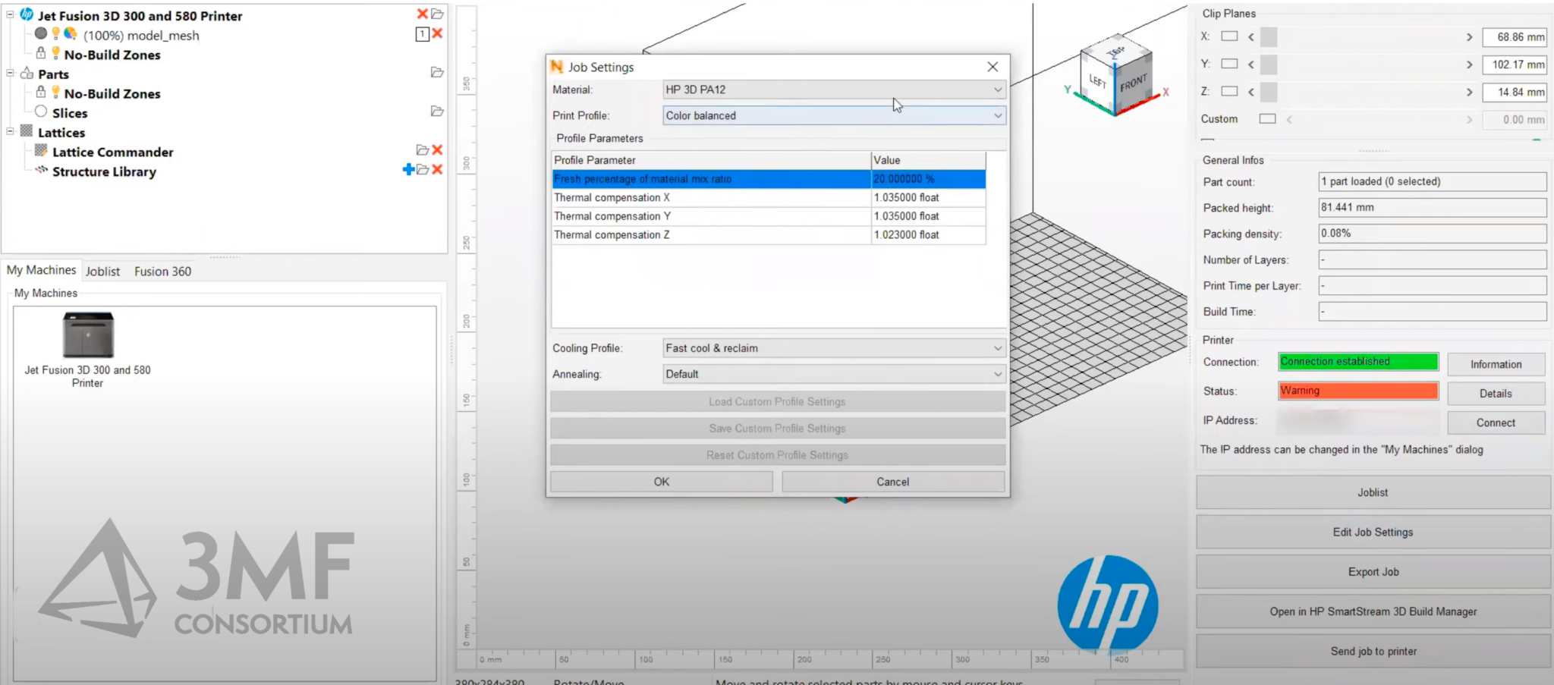Select the Slices radio circle in the tree

pos(41,112)
